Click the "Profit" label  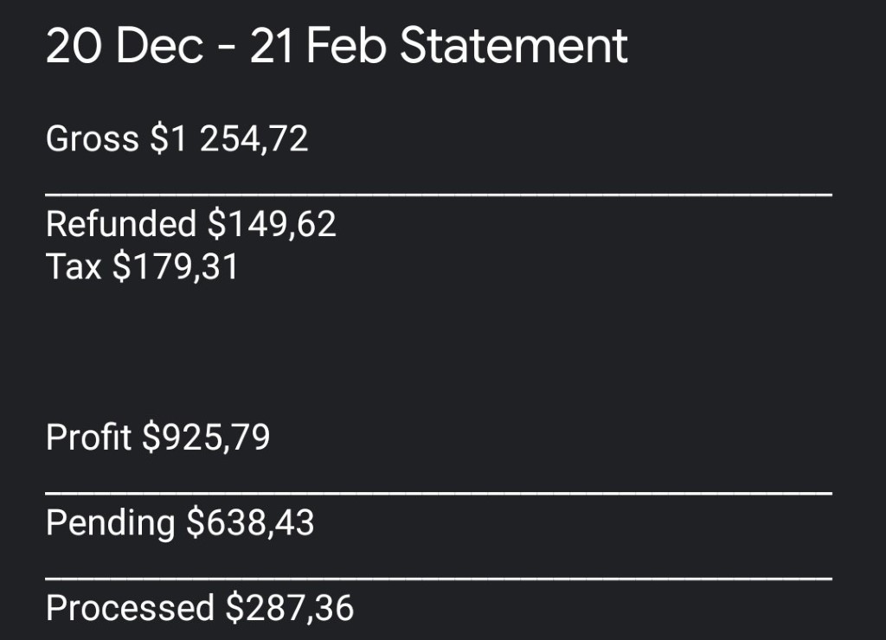[x=88, y=437]
